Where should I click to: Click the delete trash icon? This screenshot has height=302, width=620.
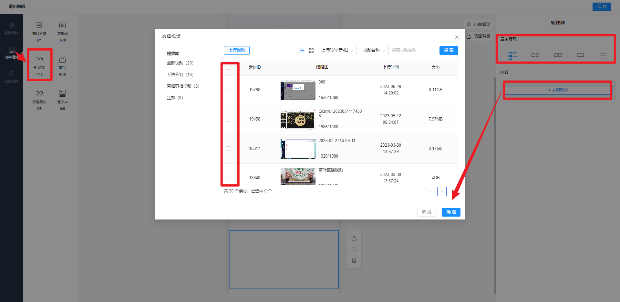(354, 260)
